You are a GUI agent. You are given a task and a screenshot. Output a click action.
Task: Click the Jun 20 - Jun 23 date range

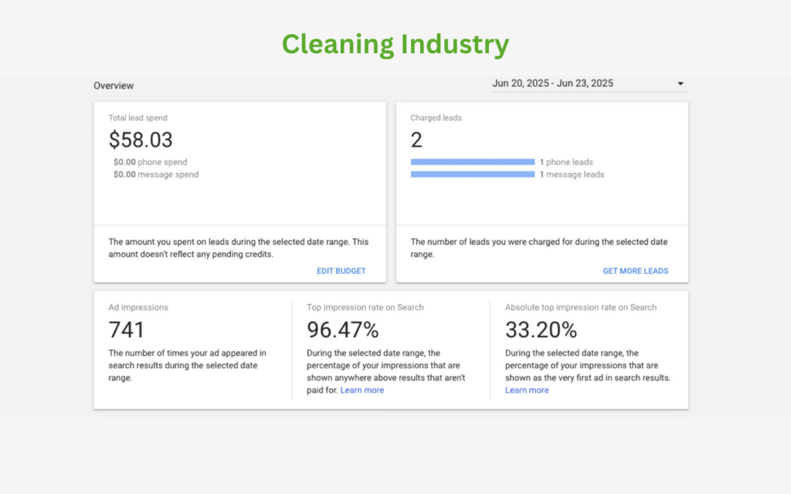click(x=552, y=83)
